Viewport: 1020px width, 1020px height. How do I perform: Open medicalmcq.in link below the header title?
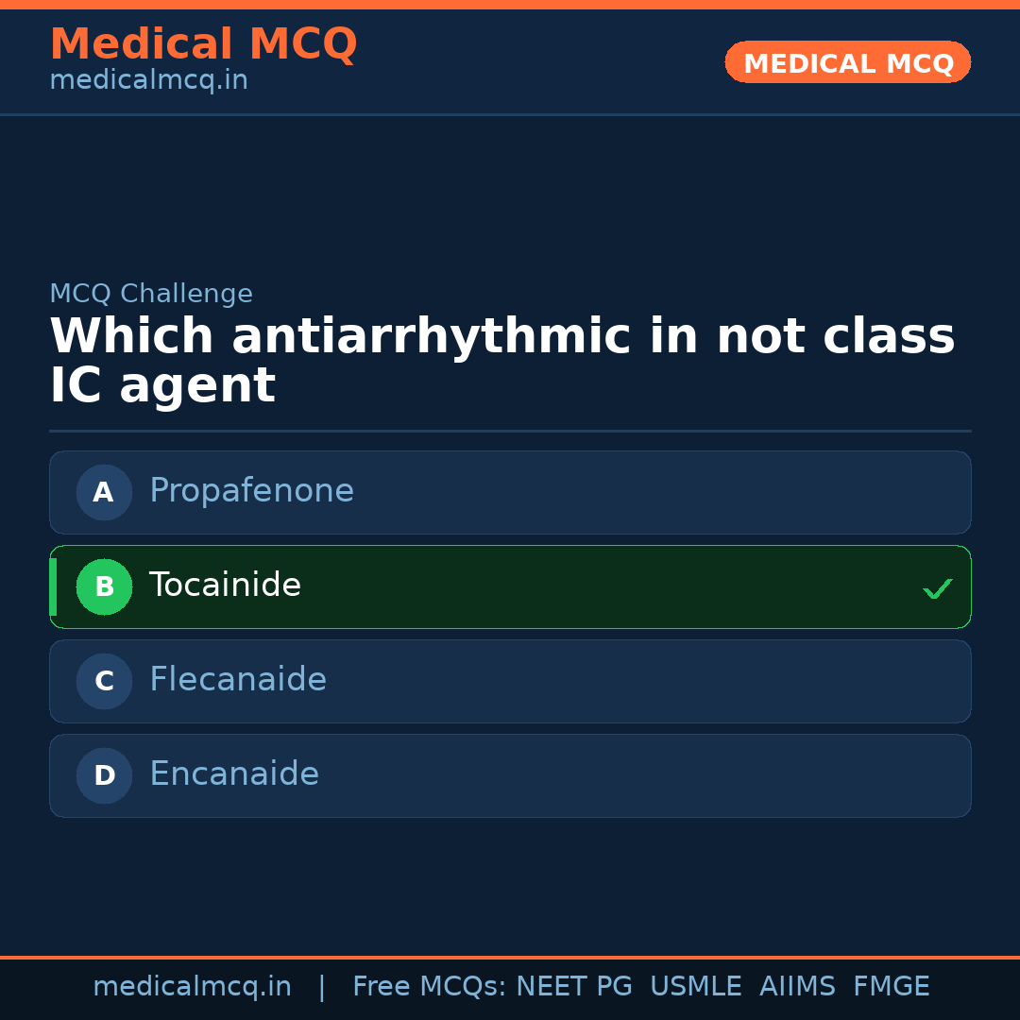[148, 81]
